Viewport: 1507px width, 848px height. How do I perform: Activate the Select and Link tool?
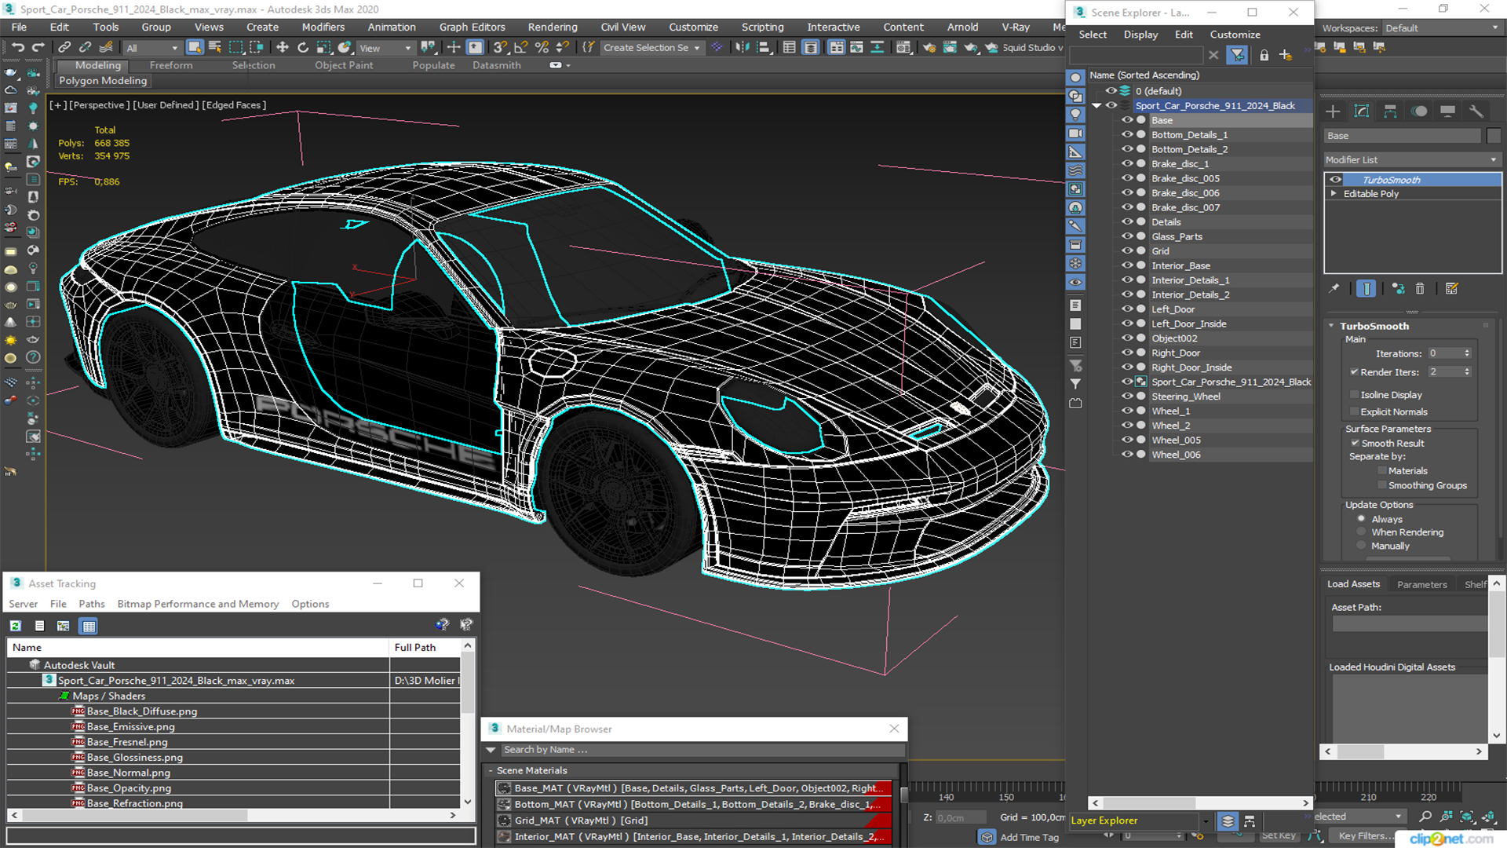click(x=65, y=48)
